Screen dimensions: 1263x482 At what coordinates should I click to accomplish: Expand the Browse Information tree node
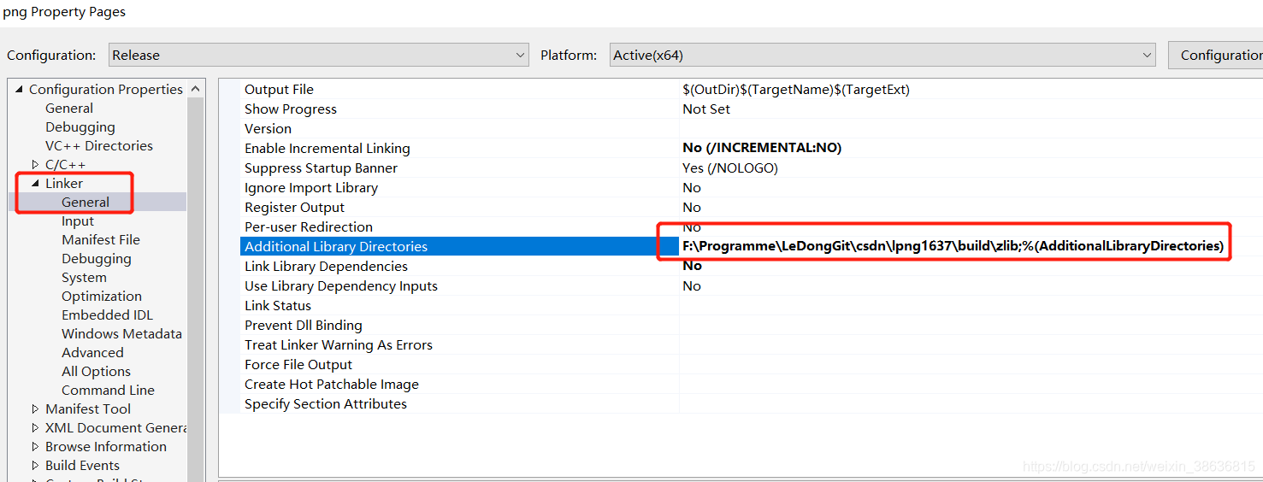pos(35,447)
